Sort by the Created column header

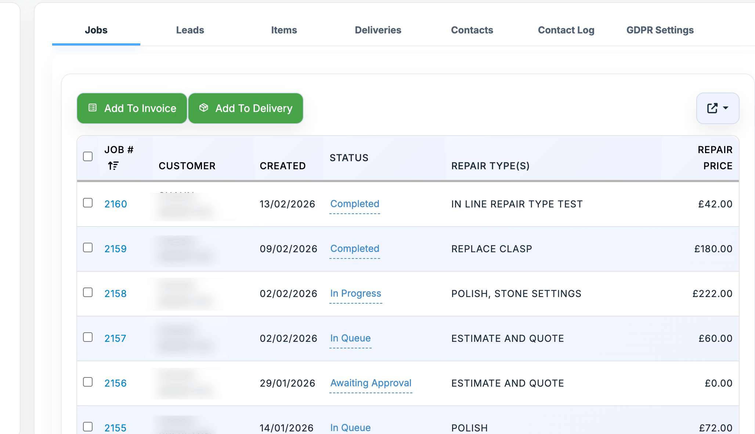(282, 166)
